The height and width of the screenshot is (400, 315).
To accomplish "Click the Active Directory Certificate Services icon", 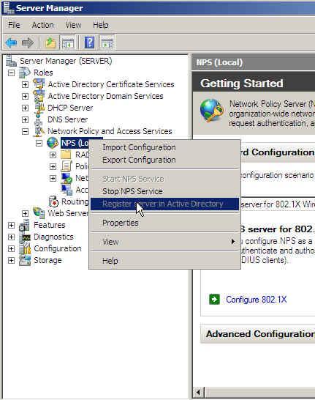I will point(39,84).
